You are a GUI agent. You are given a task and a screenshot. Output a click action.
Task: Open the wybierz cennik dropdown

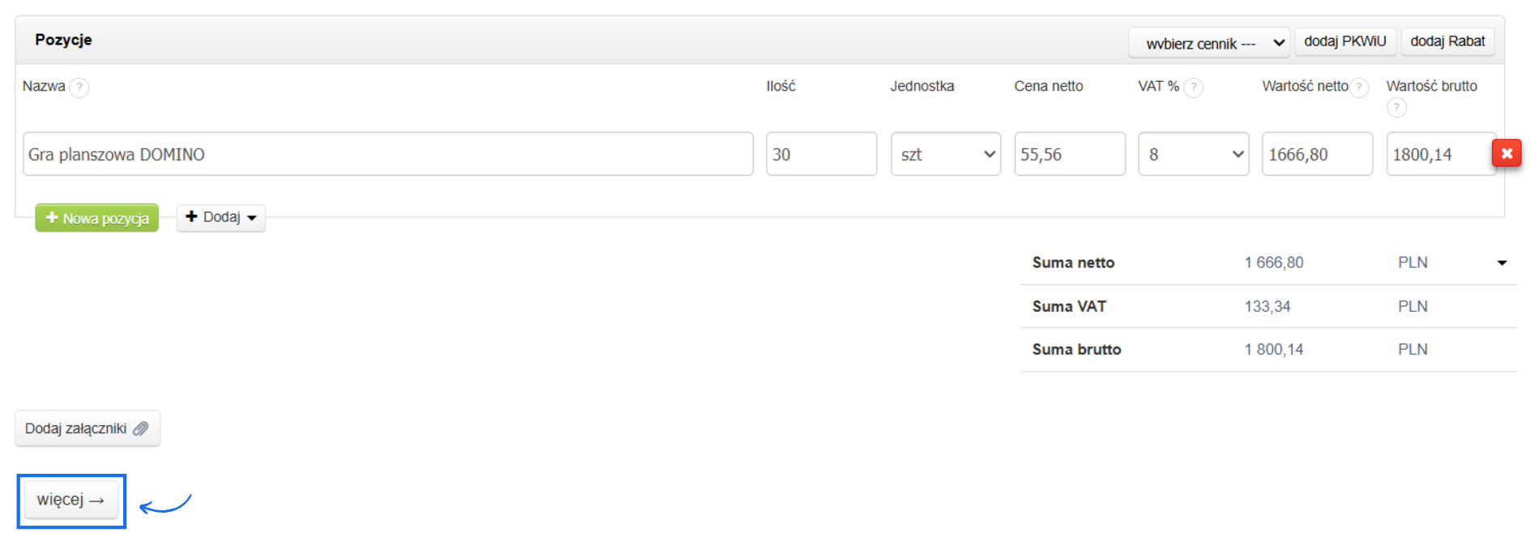1208,43
